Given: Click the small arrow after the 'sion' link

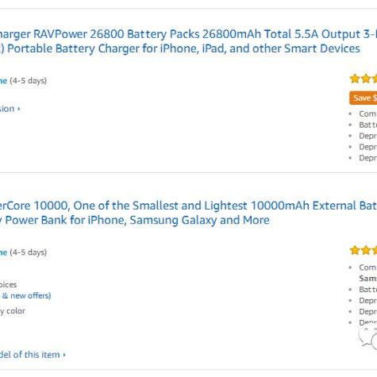Looking at the screenshot, I should (x=19, y=109).
